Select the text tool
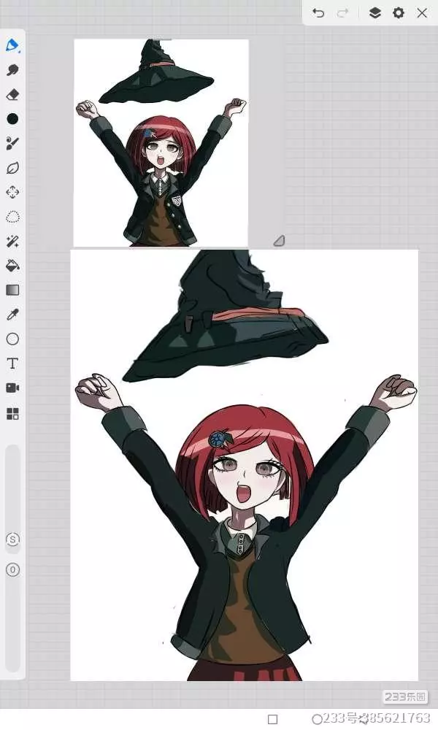 12,363
